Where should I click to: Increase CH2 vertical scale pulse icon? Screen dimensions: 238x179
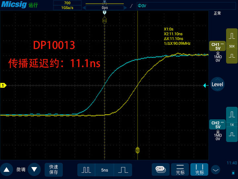(x=232, y=114)
